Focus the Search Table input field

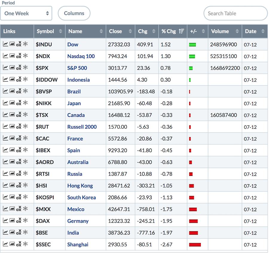click(x=235, y=13)
